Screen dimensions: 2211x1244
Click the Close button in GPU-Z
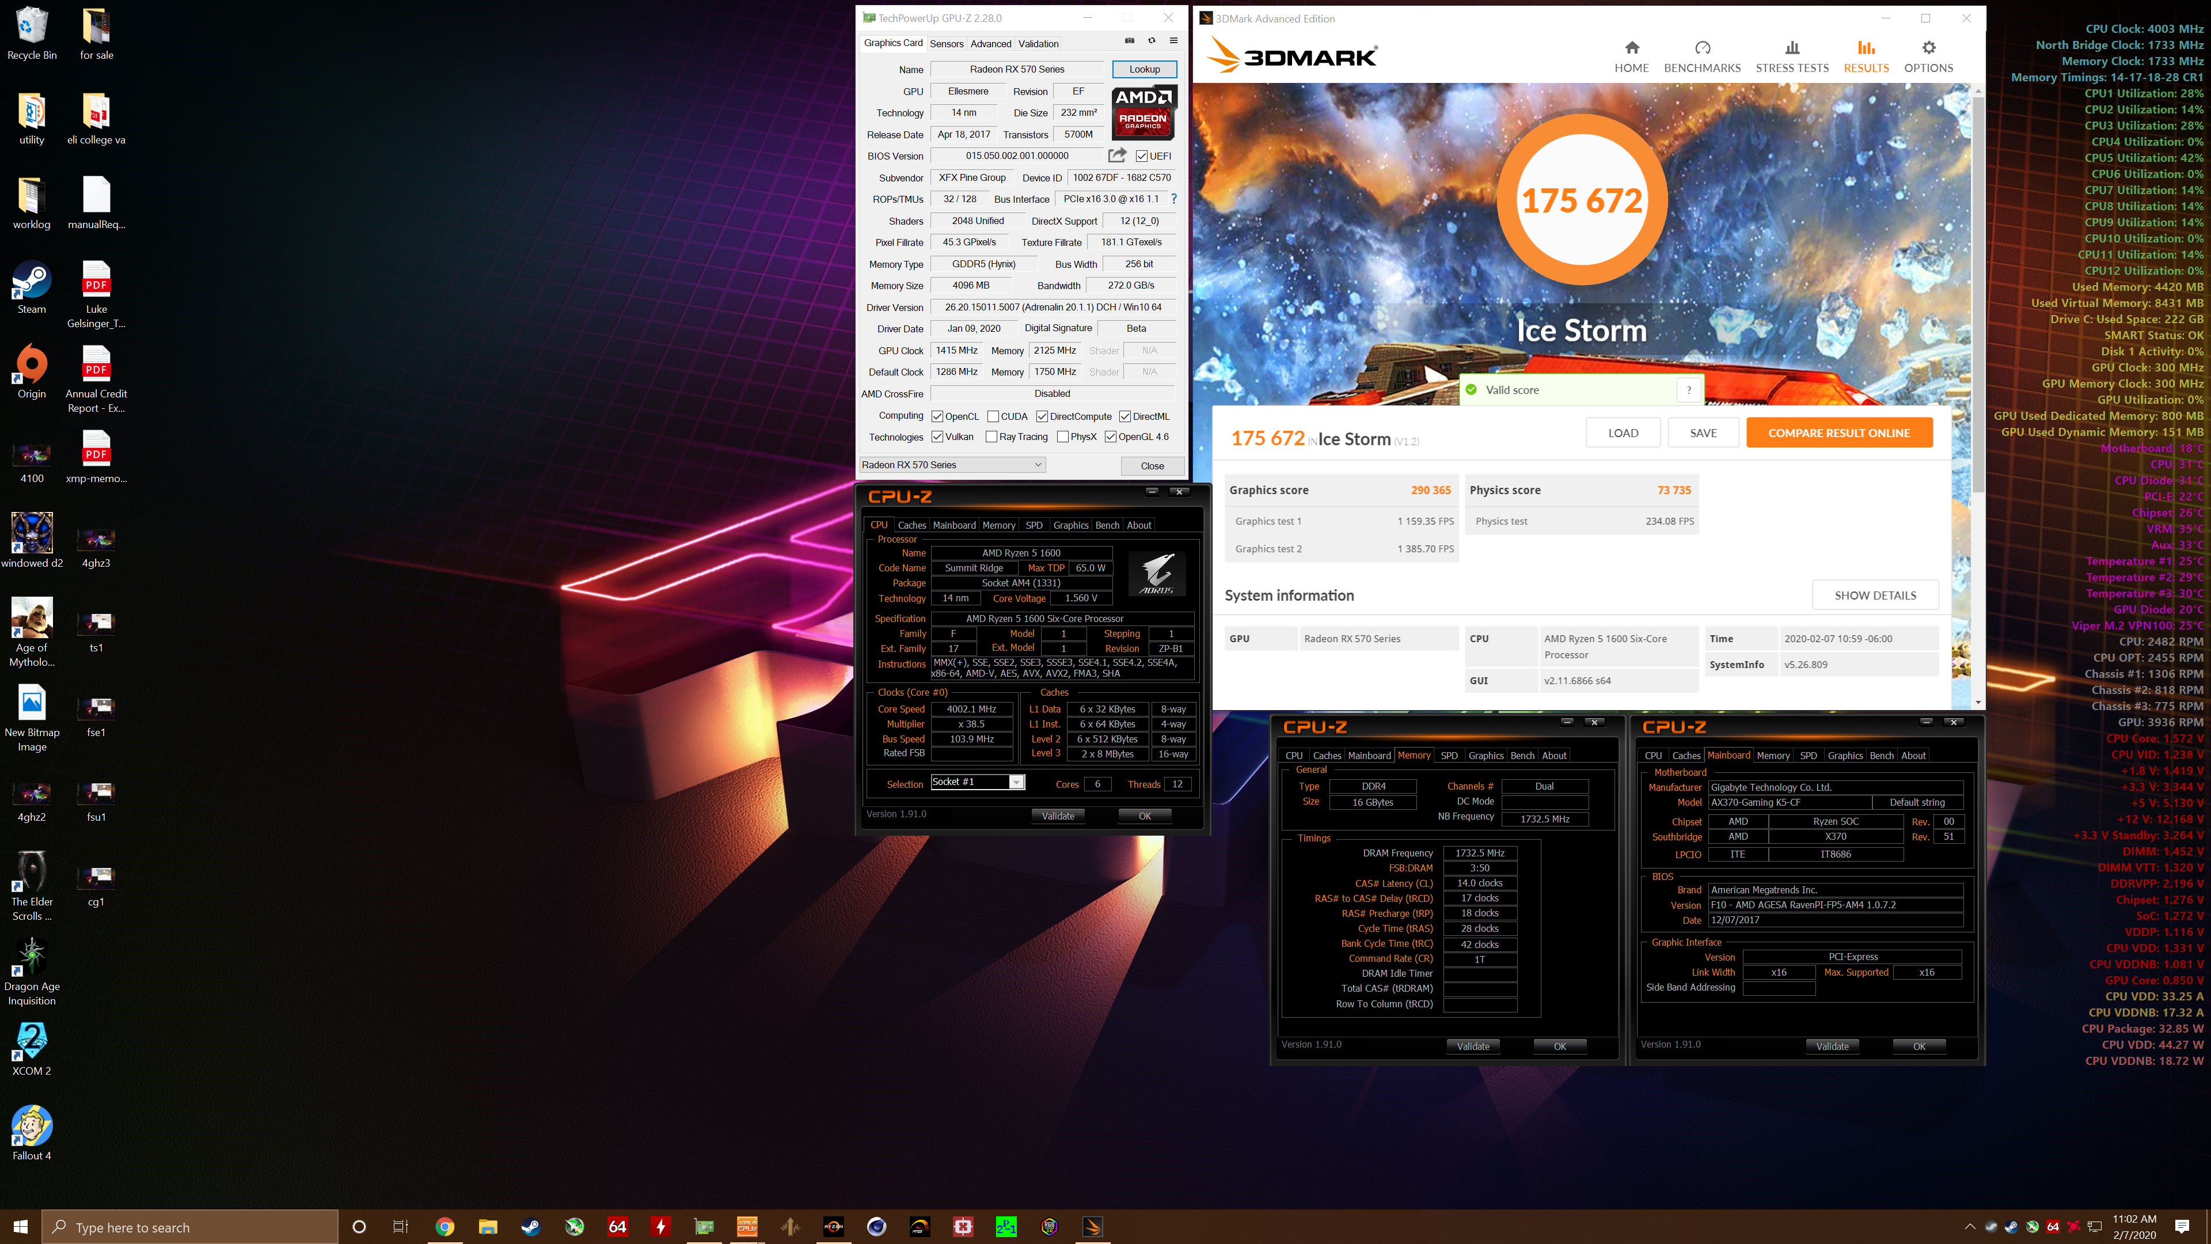[x=1152, y=466]
